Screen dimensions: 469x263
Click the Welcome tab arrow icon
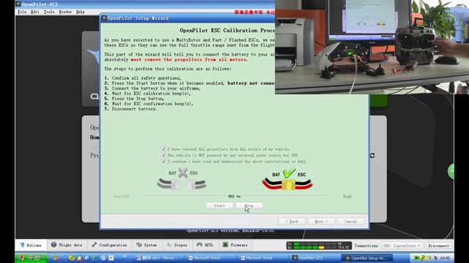[x=22, y=245]
